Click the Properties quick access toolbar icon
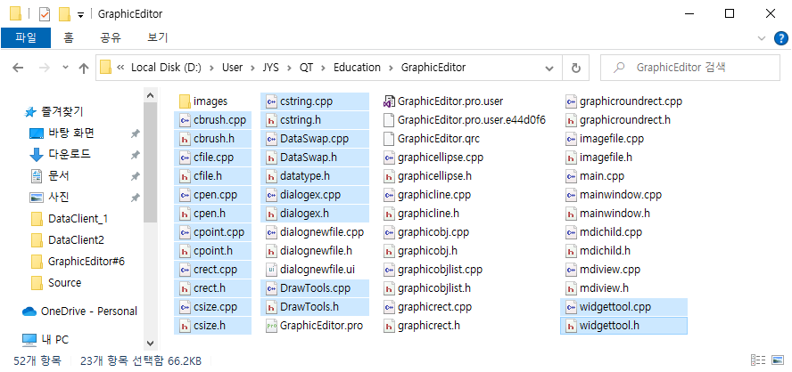The image size is (792, 372). [45, 14]
